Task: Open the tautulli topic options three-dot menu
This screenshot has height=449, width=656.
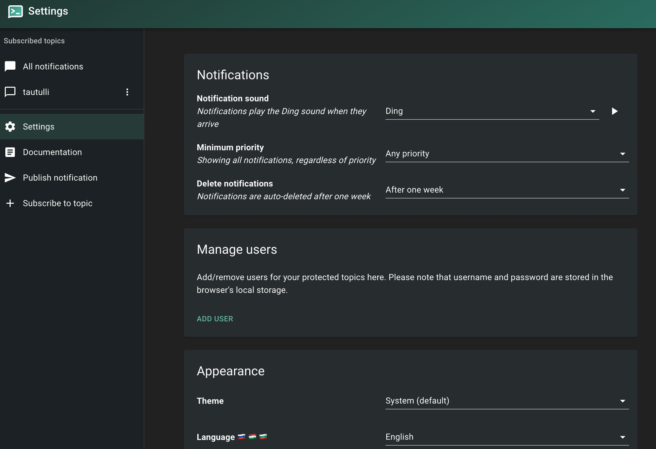Action: (x=128, y=92)
